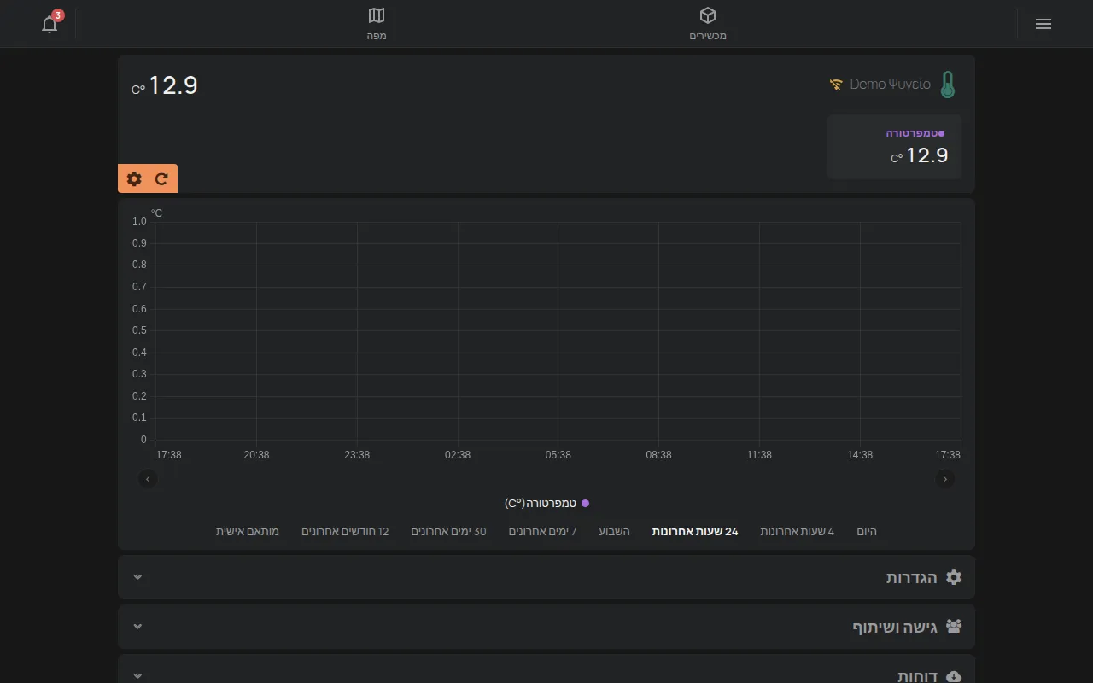This screenshot has height=683, width=1093.
Task: Open the מותאם אישית custom range
Action: coord(248,531)
